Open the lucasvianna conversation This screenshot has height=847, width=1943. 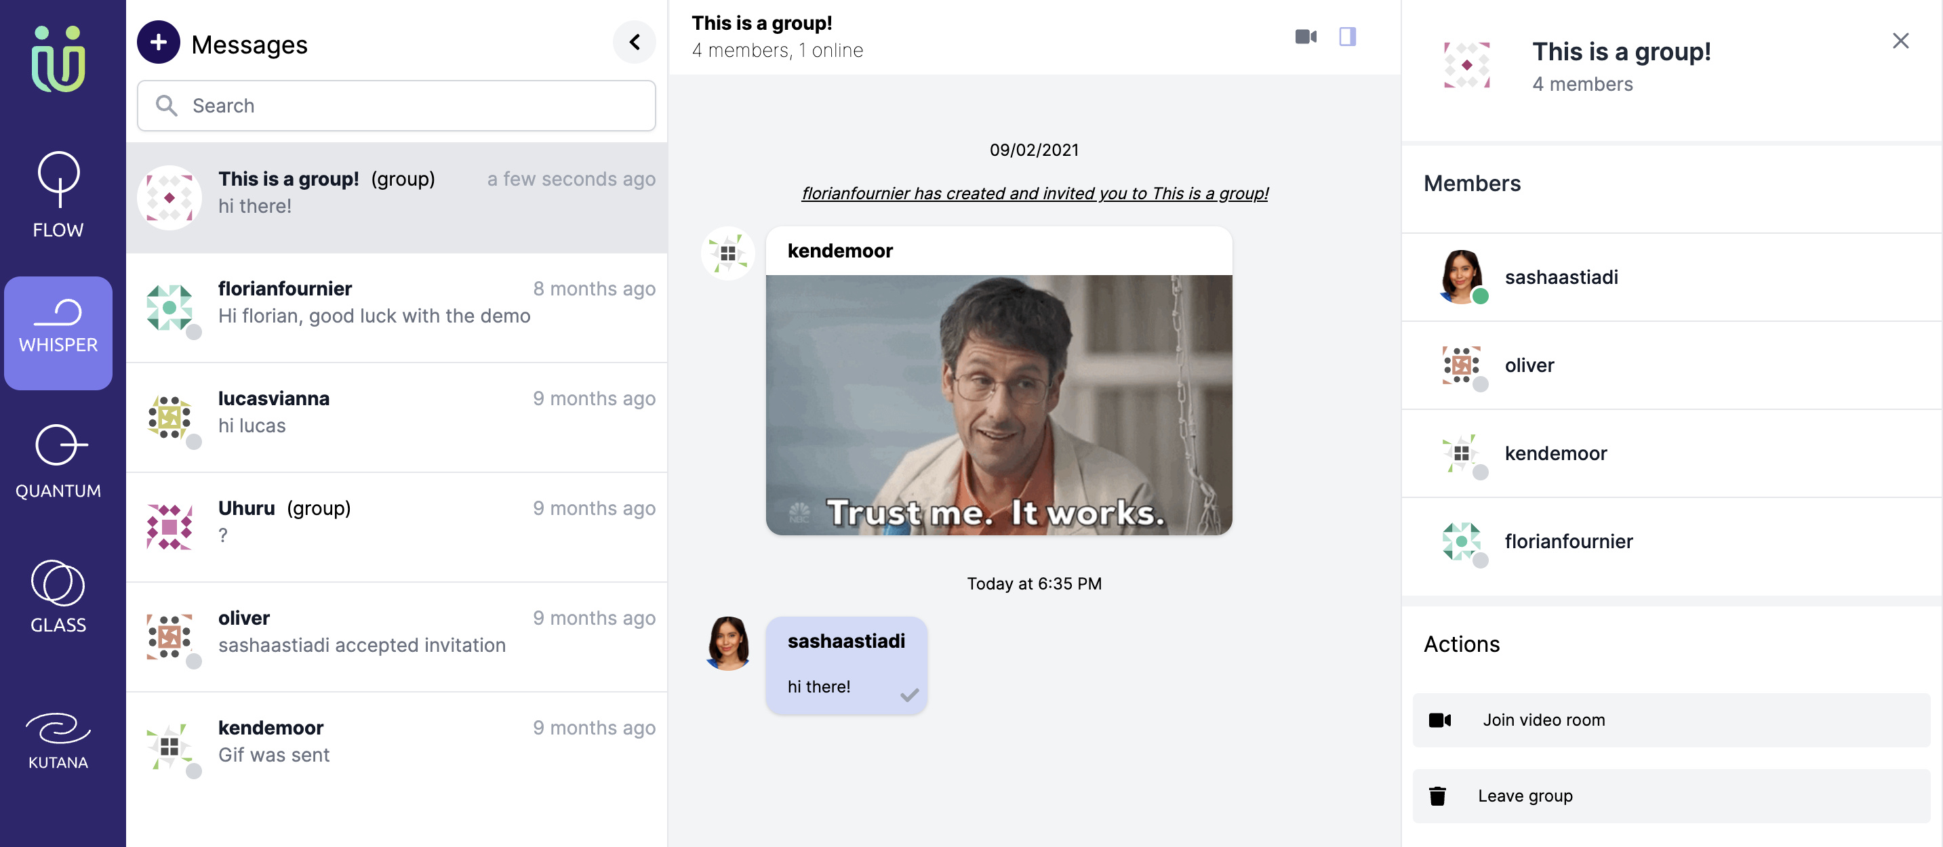coord(396,417)
